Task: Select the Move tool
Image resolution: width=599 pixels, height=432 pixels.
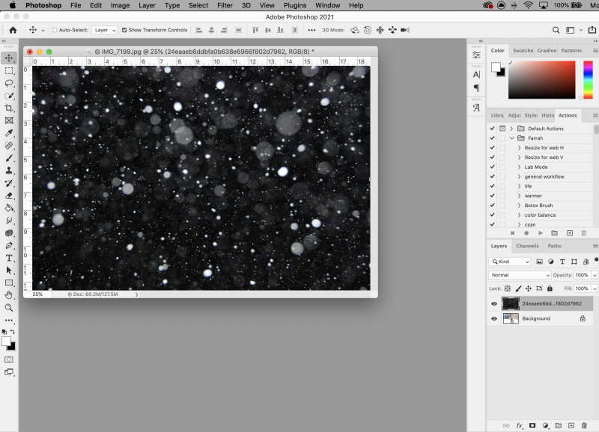Action: (9, 58)
